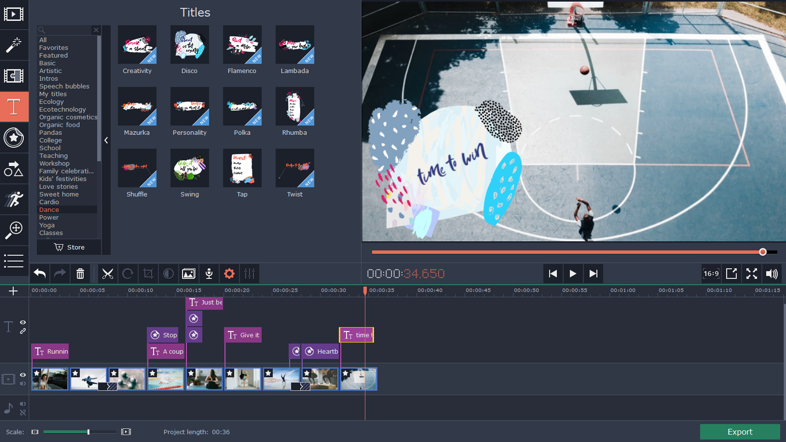Split the clip with the scissors tool
The image size is (786, 442).
[x=107, y=273]
